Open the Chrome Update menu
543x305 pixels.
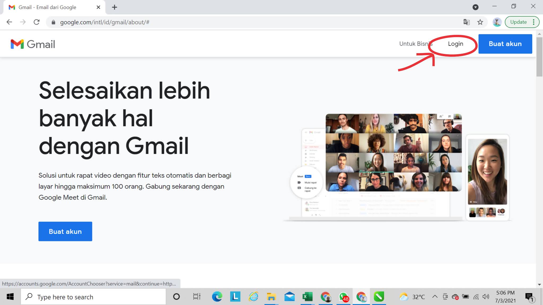click(522, 22)
